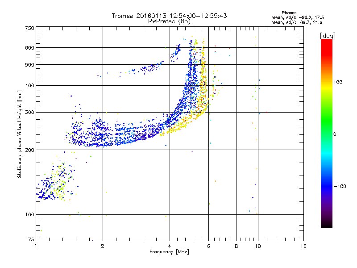Click the x-axis label '1'
This screenshot has width=357, height=268.
click(36, 246)
